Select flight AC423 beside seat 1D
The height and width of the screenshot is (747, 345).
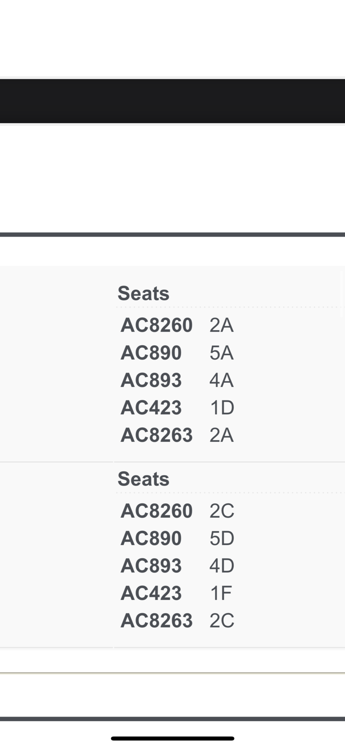pyautogui.click(x=151, y=407)
